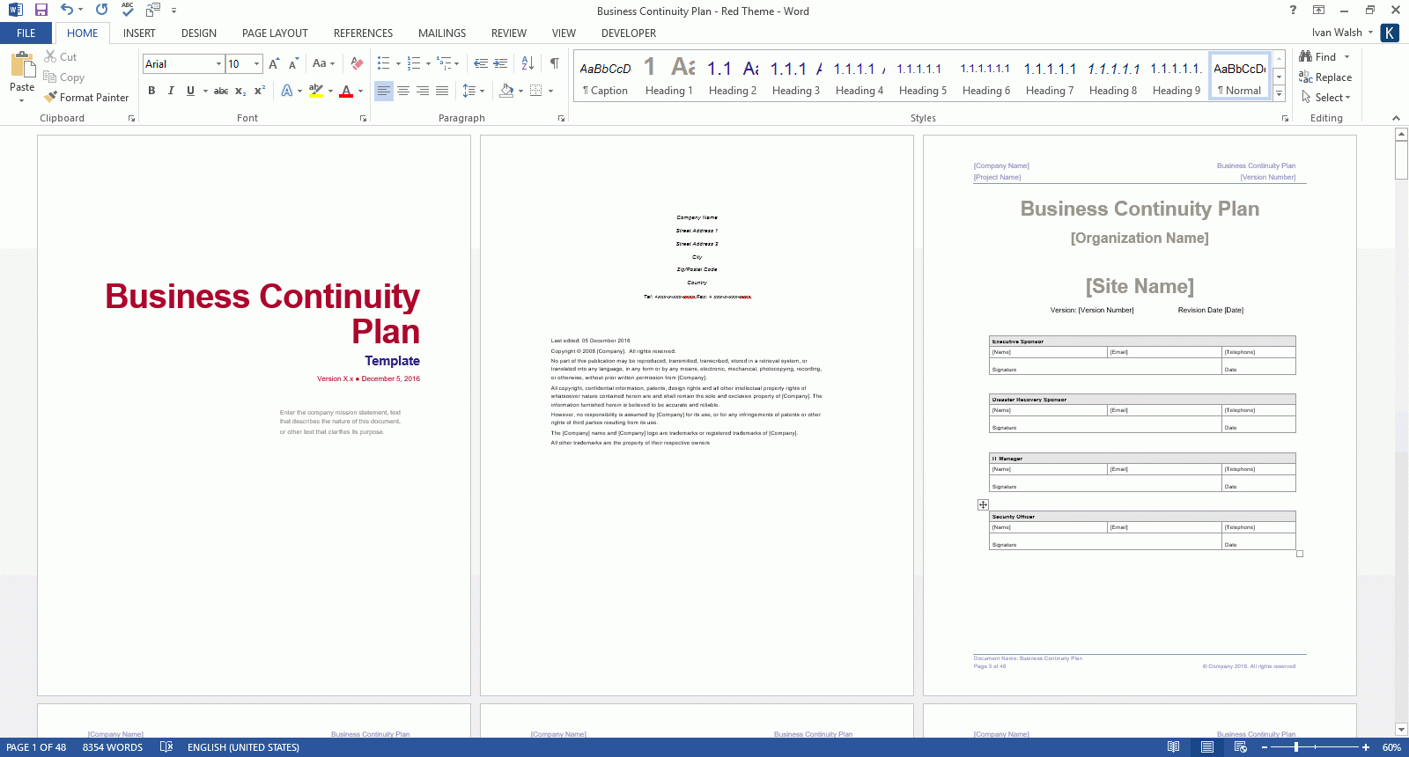Screen dimensions: 1409x757
Task: Expand the Styles gallery More arrow
Action: (x=1279, y=94)
